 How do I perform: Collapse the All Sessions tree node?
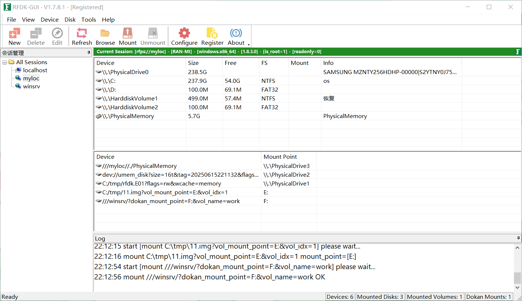pyautogui.click(x=4, y=62)
